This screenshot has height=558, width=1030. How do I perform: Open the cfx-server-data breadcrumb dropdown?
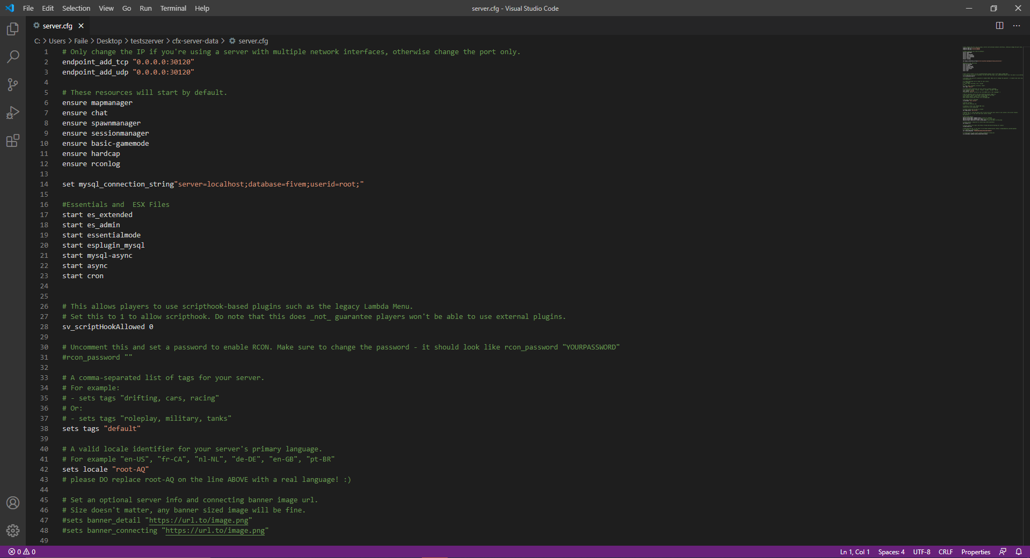pos(195,41)
